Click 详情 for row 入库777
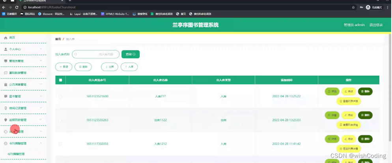Viewport: 392px width, 163px height. 332,92
